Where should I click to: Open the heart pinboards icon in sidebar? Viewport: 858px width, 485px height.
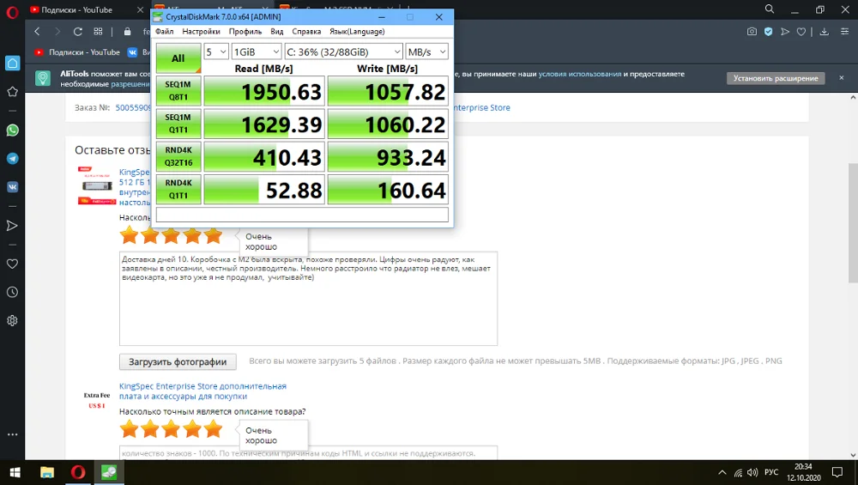point(12,264)
